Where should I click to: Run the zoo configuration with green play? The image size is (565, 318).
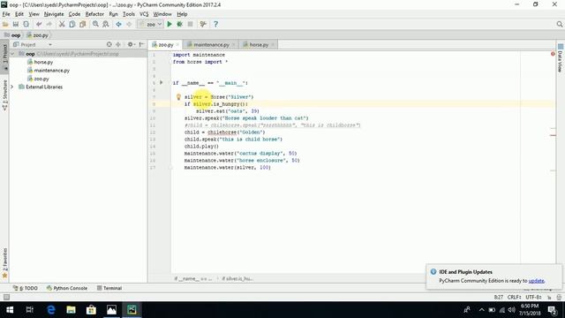169,24
